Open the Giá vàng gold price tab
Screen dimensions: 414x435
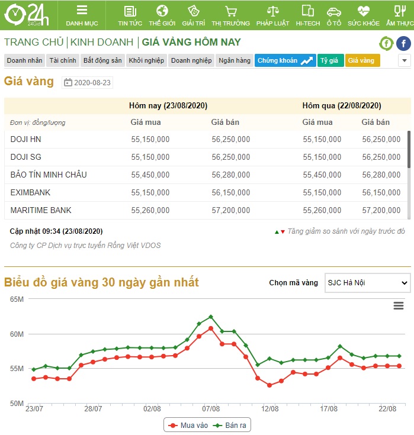[362, 60]
